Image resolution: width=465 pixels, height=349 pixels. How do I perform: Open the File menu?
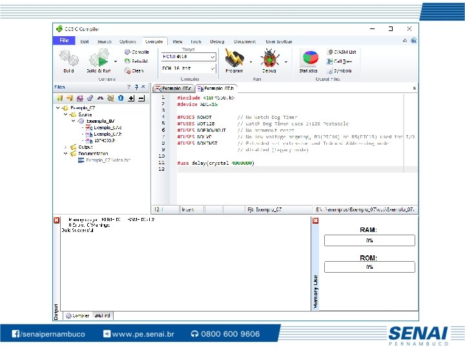64,40
